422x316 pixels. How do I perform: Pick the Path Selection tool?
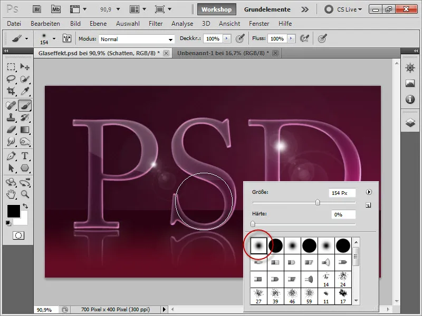pyautogui.click(x=11, y=168)
